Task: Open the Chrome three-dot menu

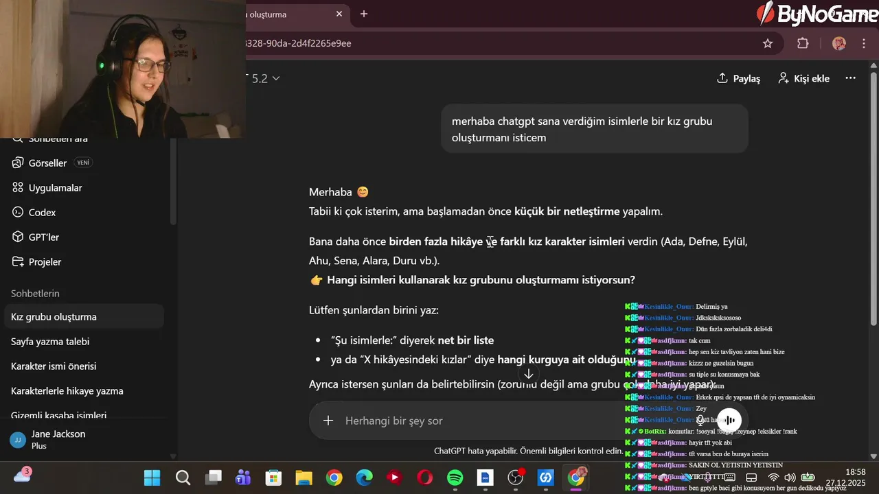Action: pyautogui.click(x=864, y=43)
